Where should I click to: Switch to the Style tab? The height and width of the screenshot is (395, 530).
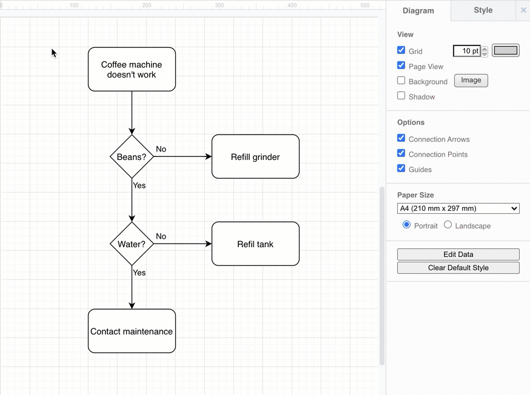(483, 10)
